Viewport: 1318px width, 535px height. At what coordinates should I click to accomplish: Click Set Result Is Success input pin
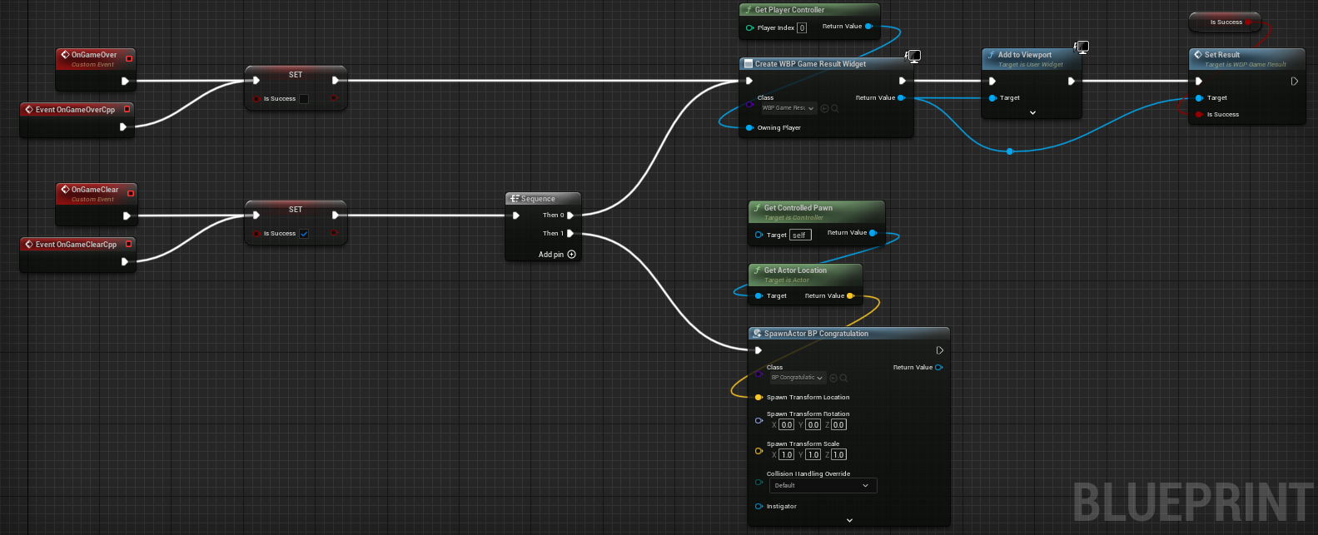pyautogui.click(x=1199, y=114)
